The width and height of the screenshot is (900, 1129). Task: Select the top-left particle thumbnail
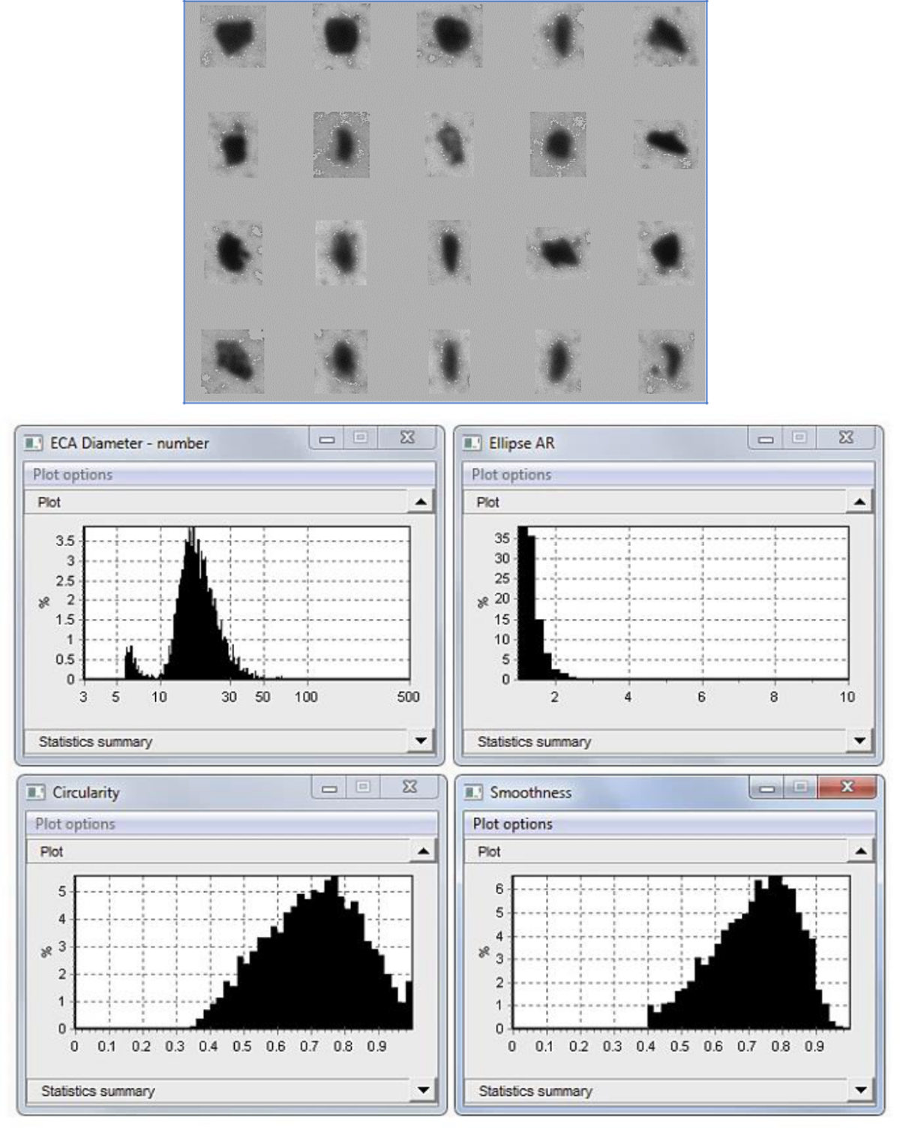click(232, 36)
